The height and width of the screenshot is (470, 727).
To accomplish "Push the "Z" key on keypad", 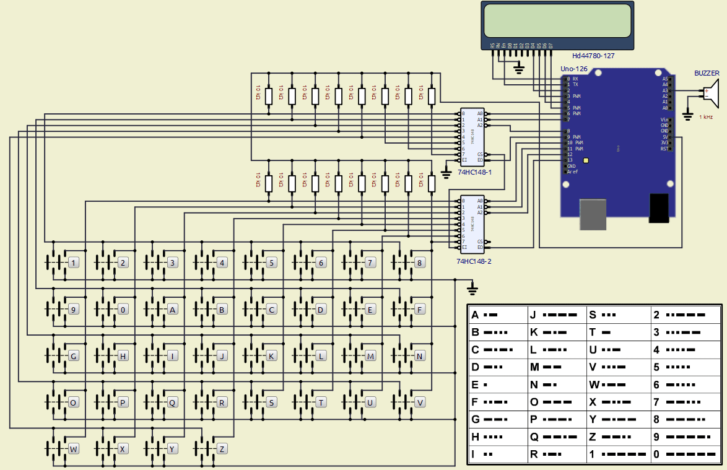I will pyautogui.click(x=222, y=448).
